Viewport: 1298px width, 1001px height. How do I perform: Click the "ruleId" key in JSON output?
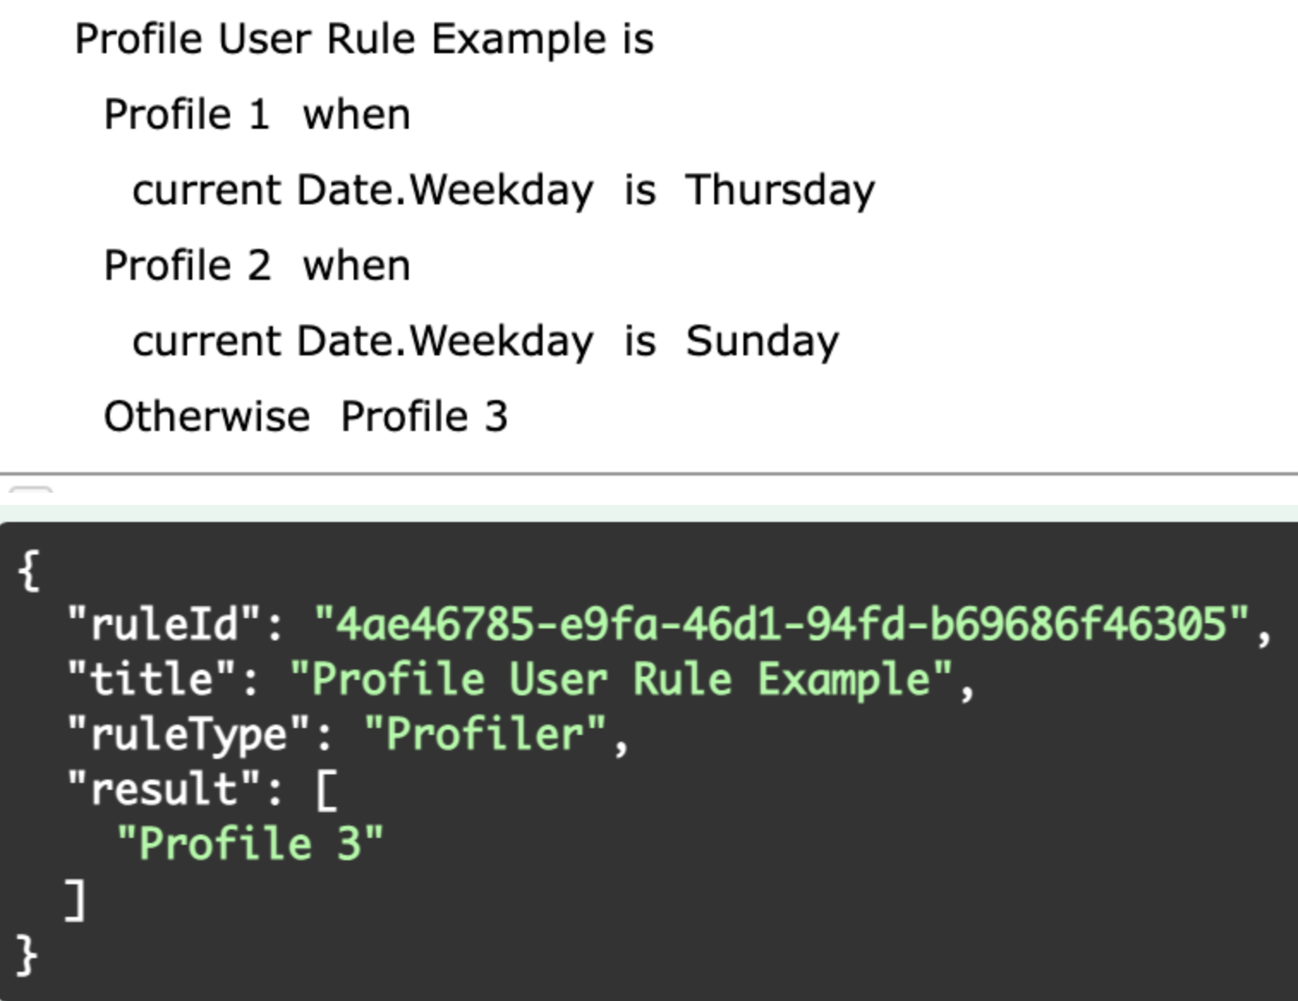click(x=164, y=624)
